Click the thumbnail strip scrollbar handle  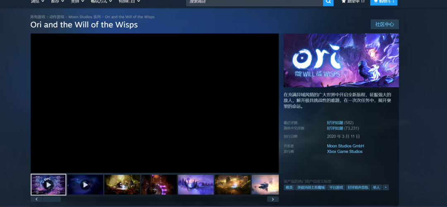coord(52,199)
